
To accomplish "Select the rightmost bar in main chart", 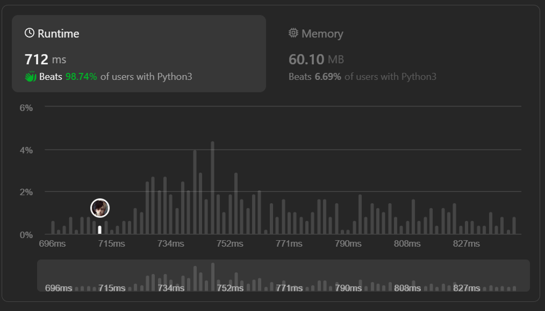I will point(514,226).
